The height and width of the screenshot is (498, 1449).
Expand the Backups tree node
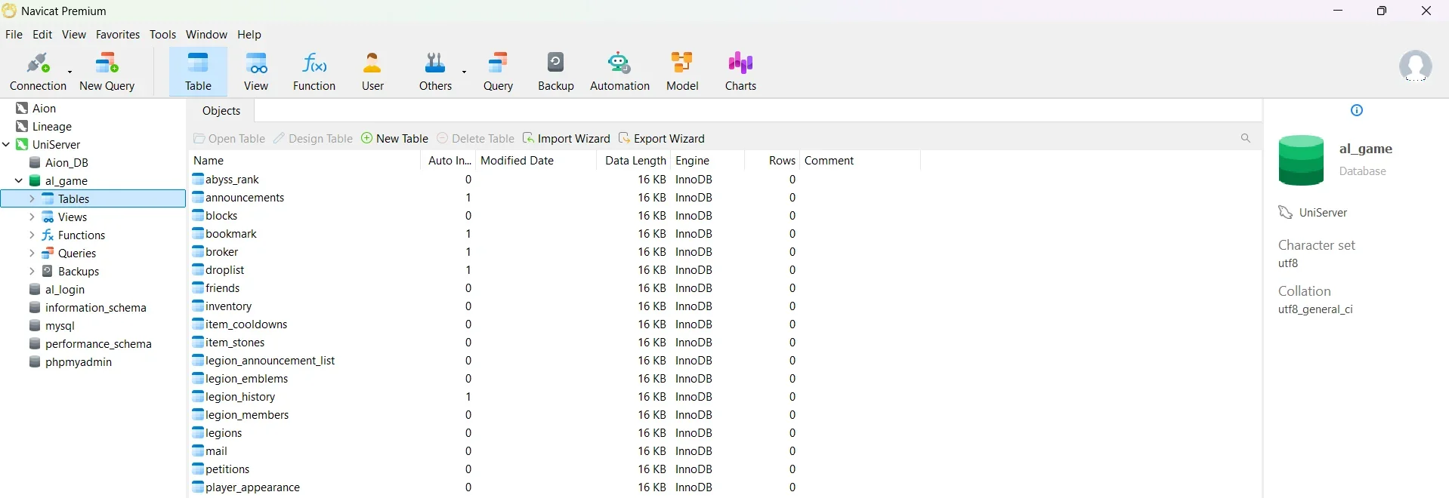(x=32, y=271)
